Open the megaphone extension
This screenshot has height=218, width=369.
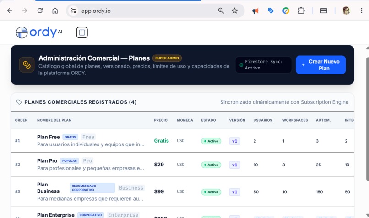(x=255, y=11)
